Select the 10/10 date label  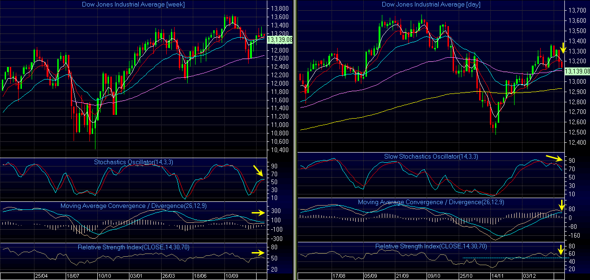[x=104, y=275]
